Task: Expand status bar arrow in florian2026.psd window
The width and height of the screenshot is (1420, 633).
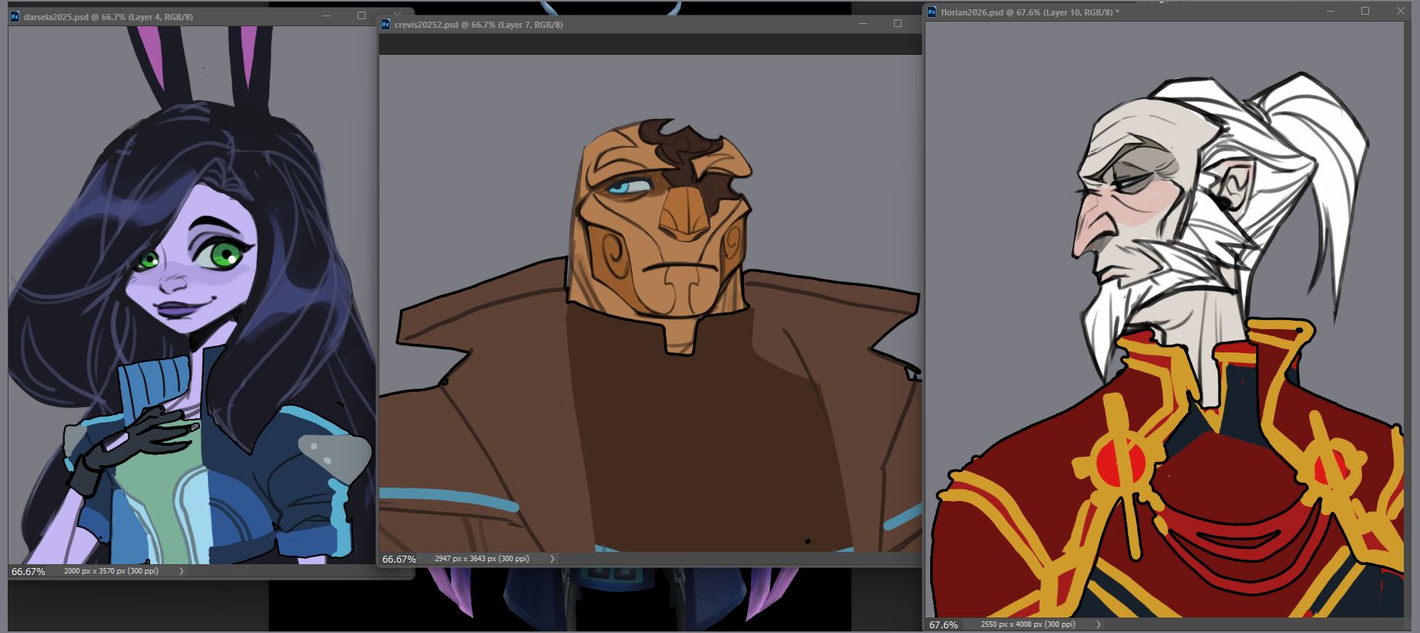Action: tap(1098, 624)
